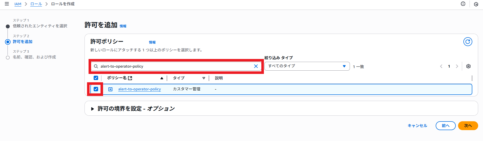483x141 pixels.
Task: Select step 2 許可を追加 radio indicator
Action: click(8, 42)
